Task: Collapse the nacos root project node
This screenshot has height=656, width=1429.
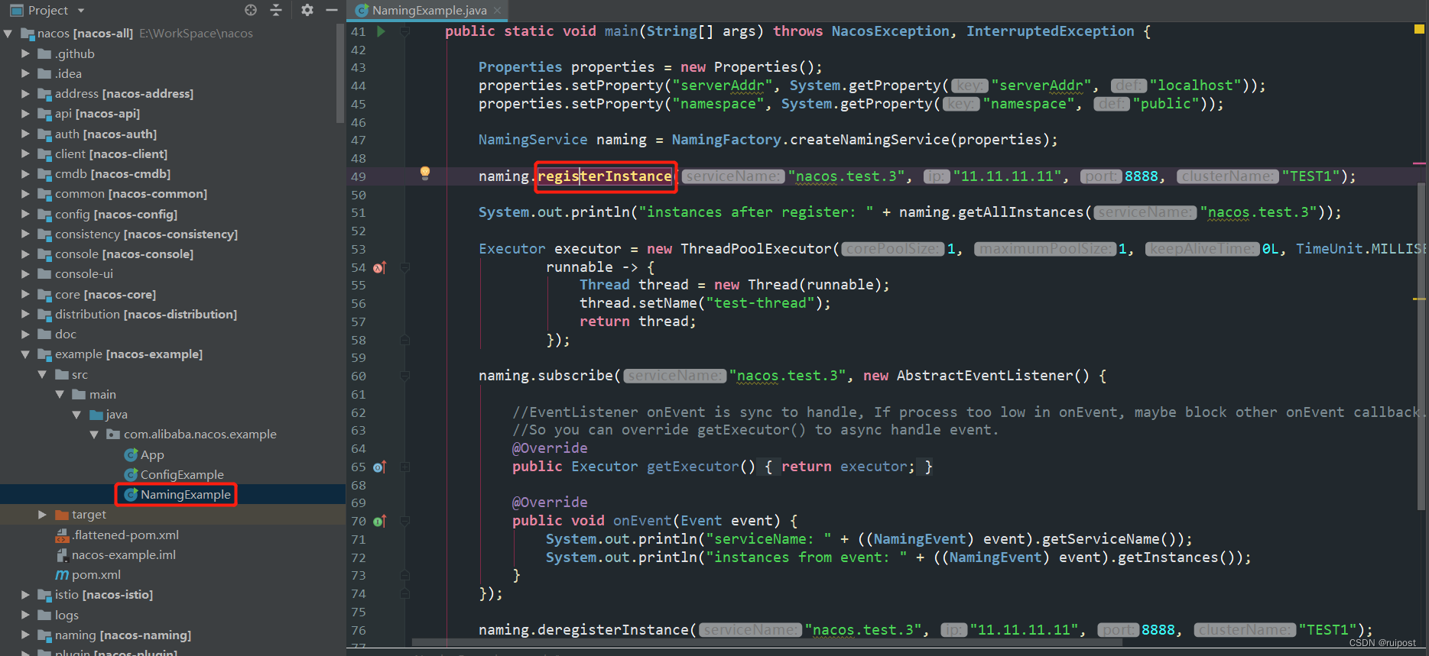Action: click(8, 33)
